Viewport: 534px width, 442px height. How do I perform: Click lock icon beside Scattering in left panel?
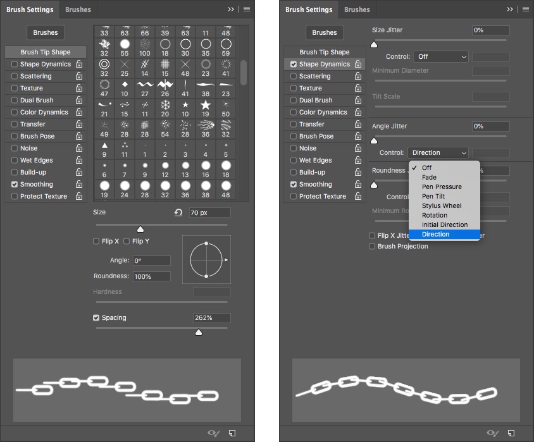(79, 77)
